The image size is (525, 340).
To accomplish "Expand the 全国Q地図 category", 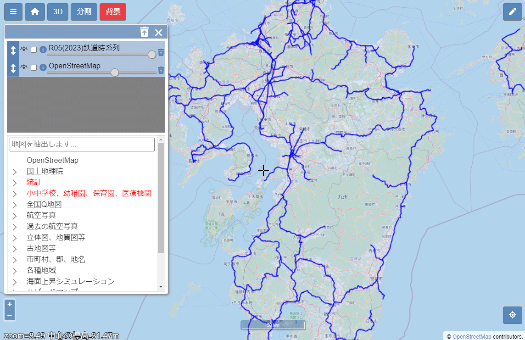I will [15, 205].
